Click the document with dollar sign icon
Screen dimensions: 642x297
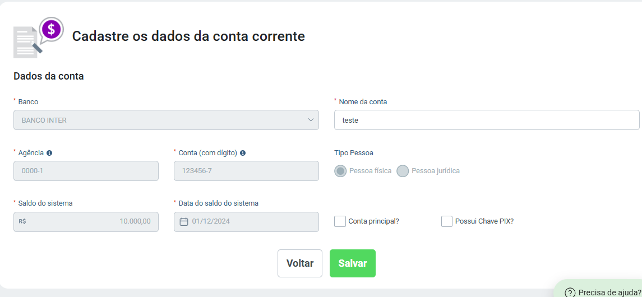[39, 37]
